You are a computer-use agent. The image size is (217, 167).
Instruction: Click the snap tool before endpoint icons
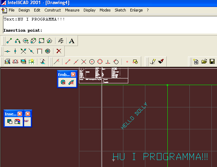(x=57, y=62)
